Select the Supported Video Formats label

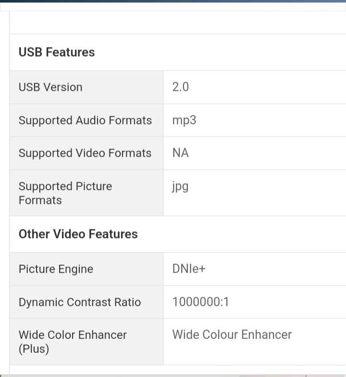point(85,153)
